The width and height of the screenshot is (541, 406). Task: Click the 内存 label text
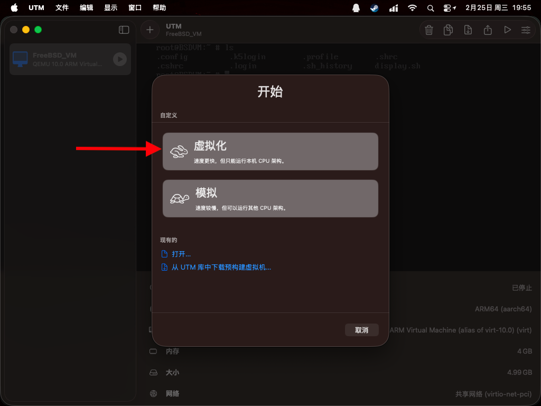click(172, 352)
